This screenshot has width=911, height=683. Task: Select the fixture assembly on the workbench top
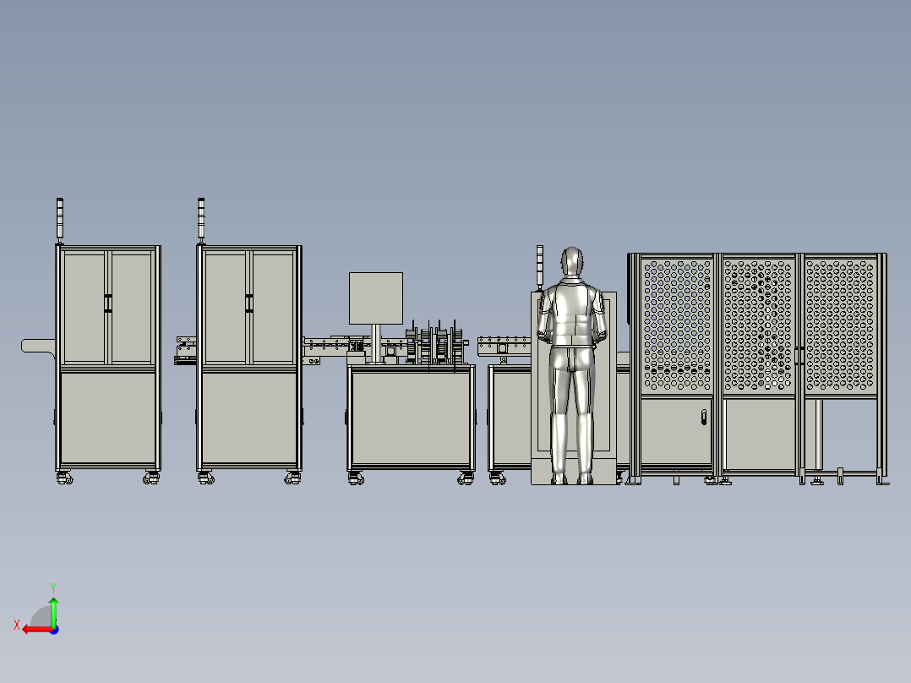click(x=436, y=345)
